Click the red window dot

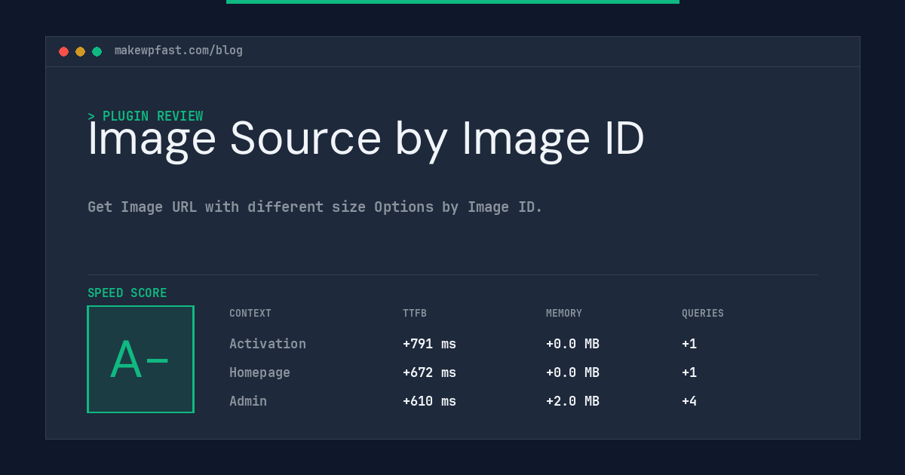click(63, 51)
